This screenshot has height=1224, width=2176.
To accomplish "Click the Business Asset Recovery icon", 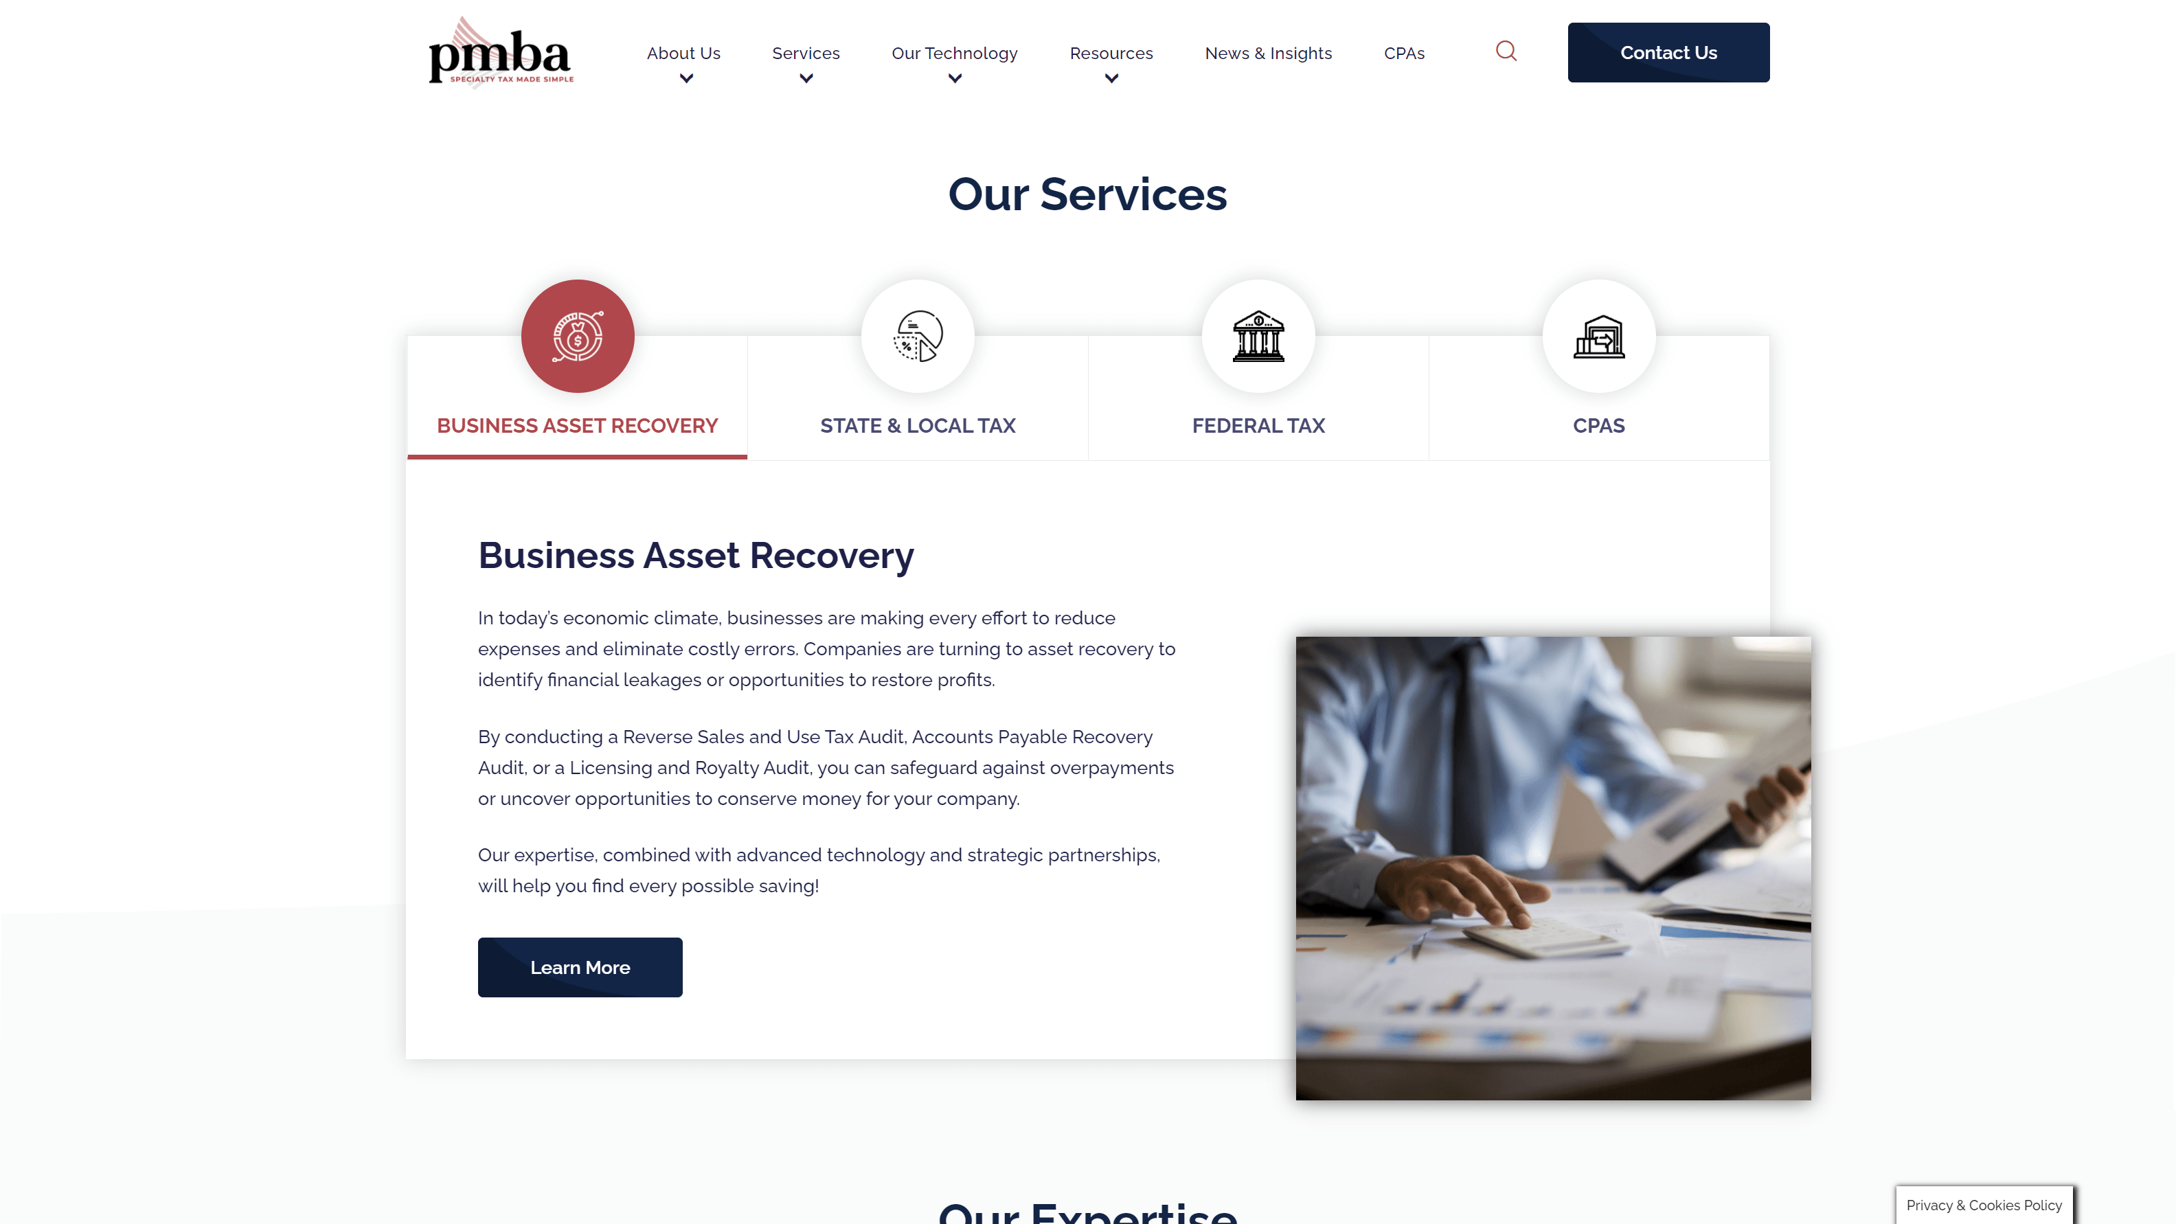I will click(577, 335).
